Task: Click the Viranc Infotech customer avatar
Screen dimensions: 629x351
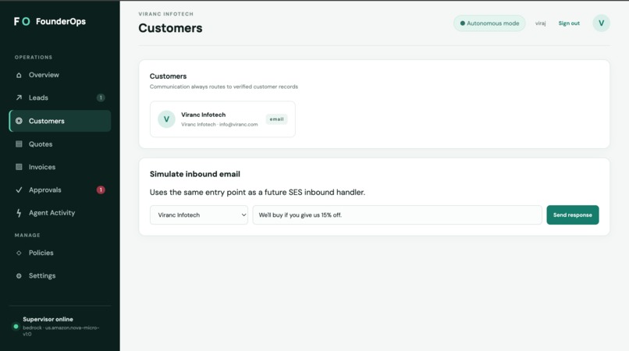Action: [x=166, y=119]
